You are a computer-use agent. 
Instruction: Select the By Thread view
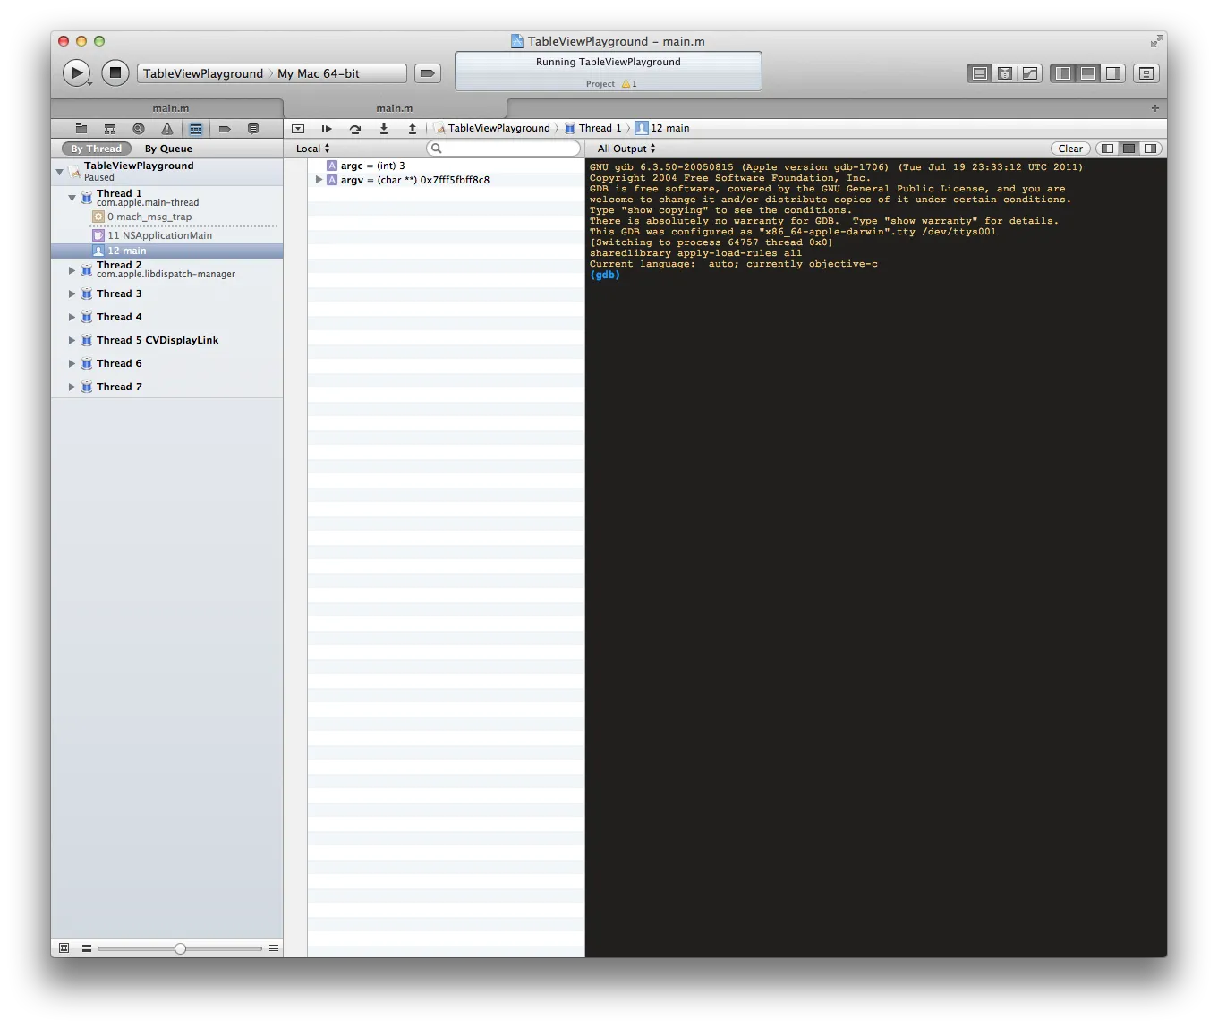click(x=96, y=149)
